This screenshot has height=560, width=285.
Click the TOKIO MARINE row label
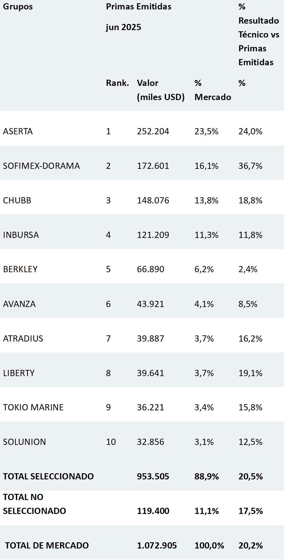click(x=33, y=407)
